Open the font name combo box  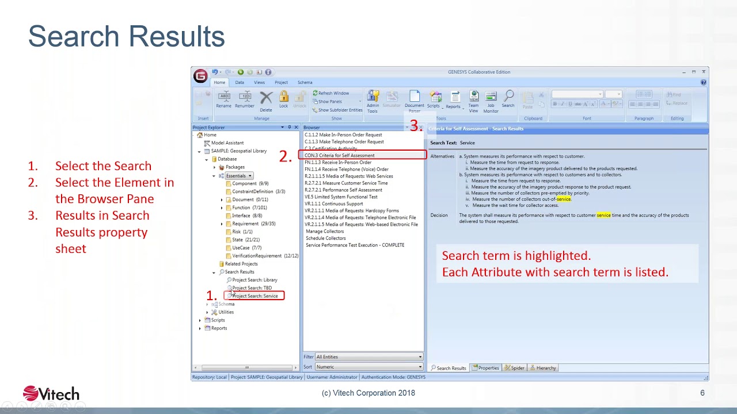[x=577, y=94]
